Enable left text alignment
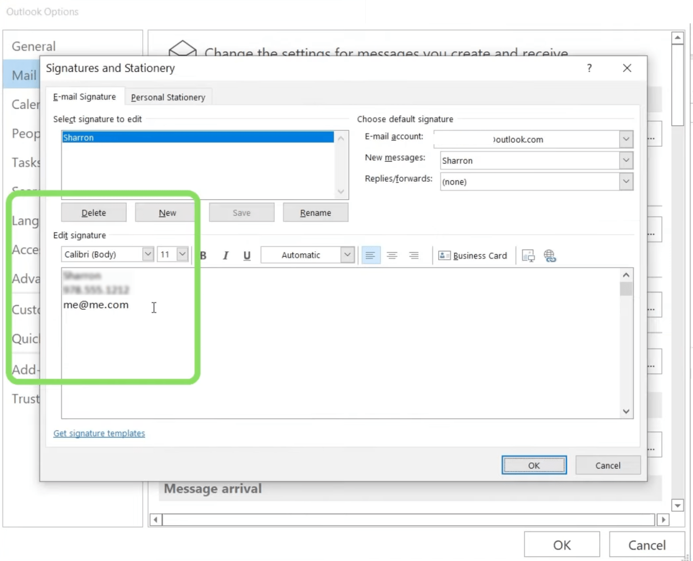The width and height of the screenshot is (693, 561). pos(370,255)
